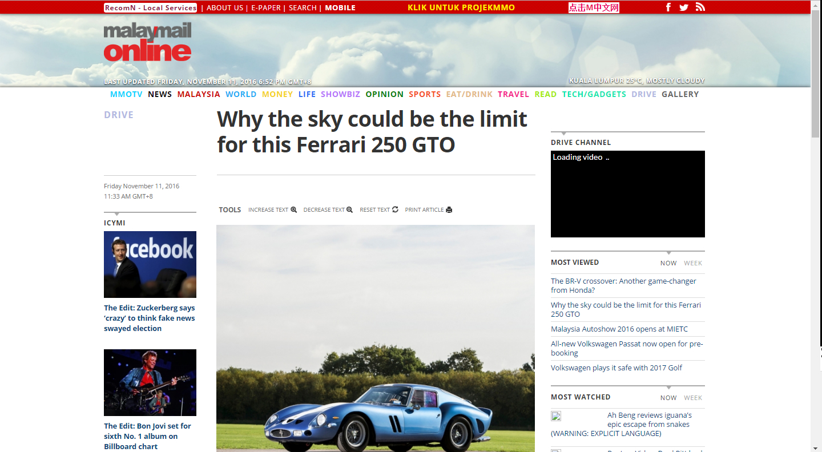Open the MMOTV menu item

click(126, 94)
